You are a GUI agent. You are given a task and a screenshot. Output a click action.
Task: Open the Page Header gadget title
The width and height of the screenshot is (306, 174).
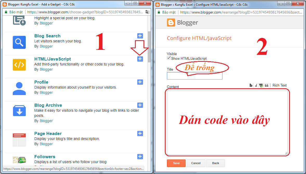48,133
